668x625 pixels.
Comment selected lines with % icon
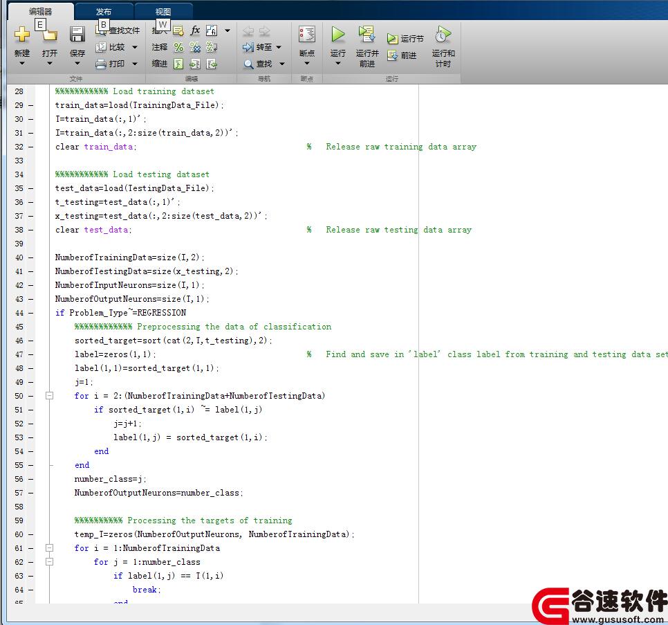(x=178, y=47)
